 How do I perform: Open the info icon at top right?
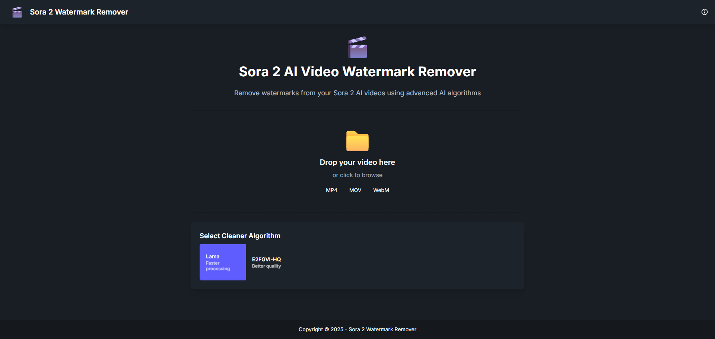[x=704, y=12]
